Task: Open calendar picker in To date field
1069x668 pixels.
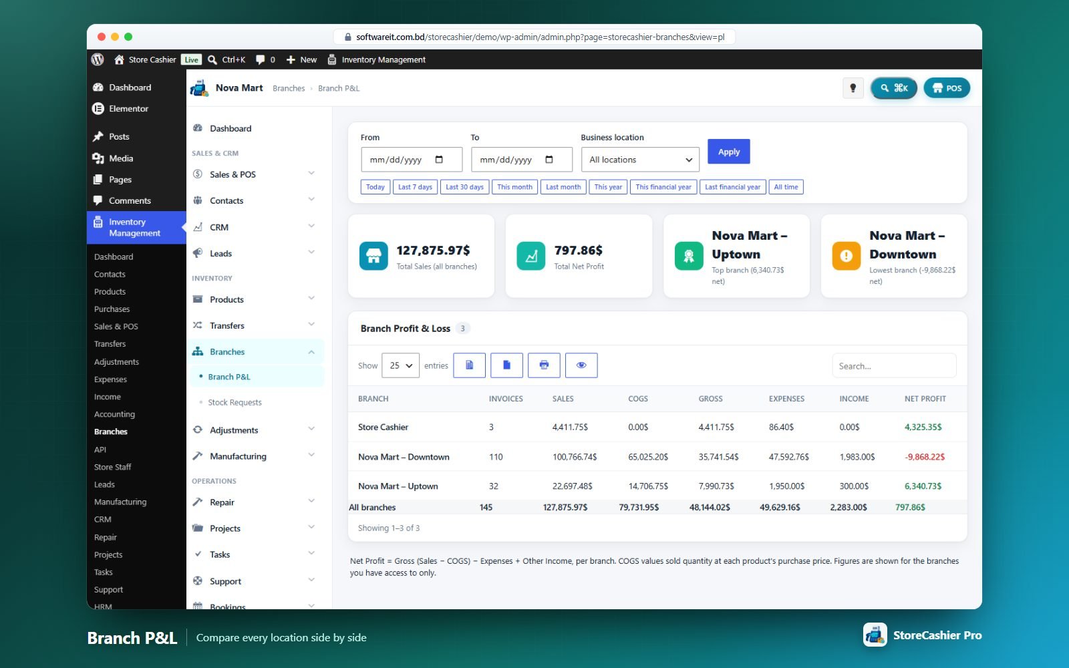Action: point(549,160)
